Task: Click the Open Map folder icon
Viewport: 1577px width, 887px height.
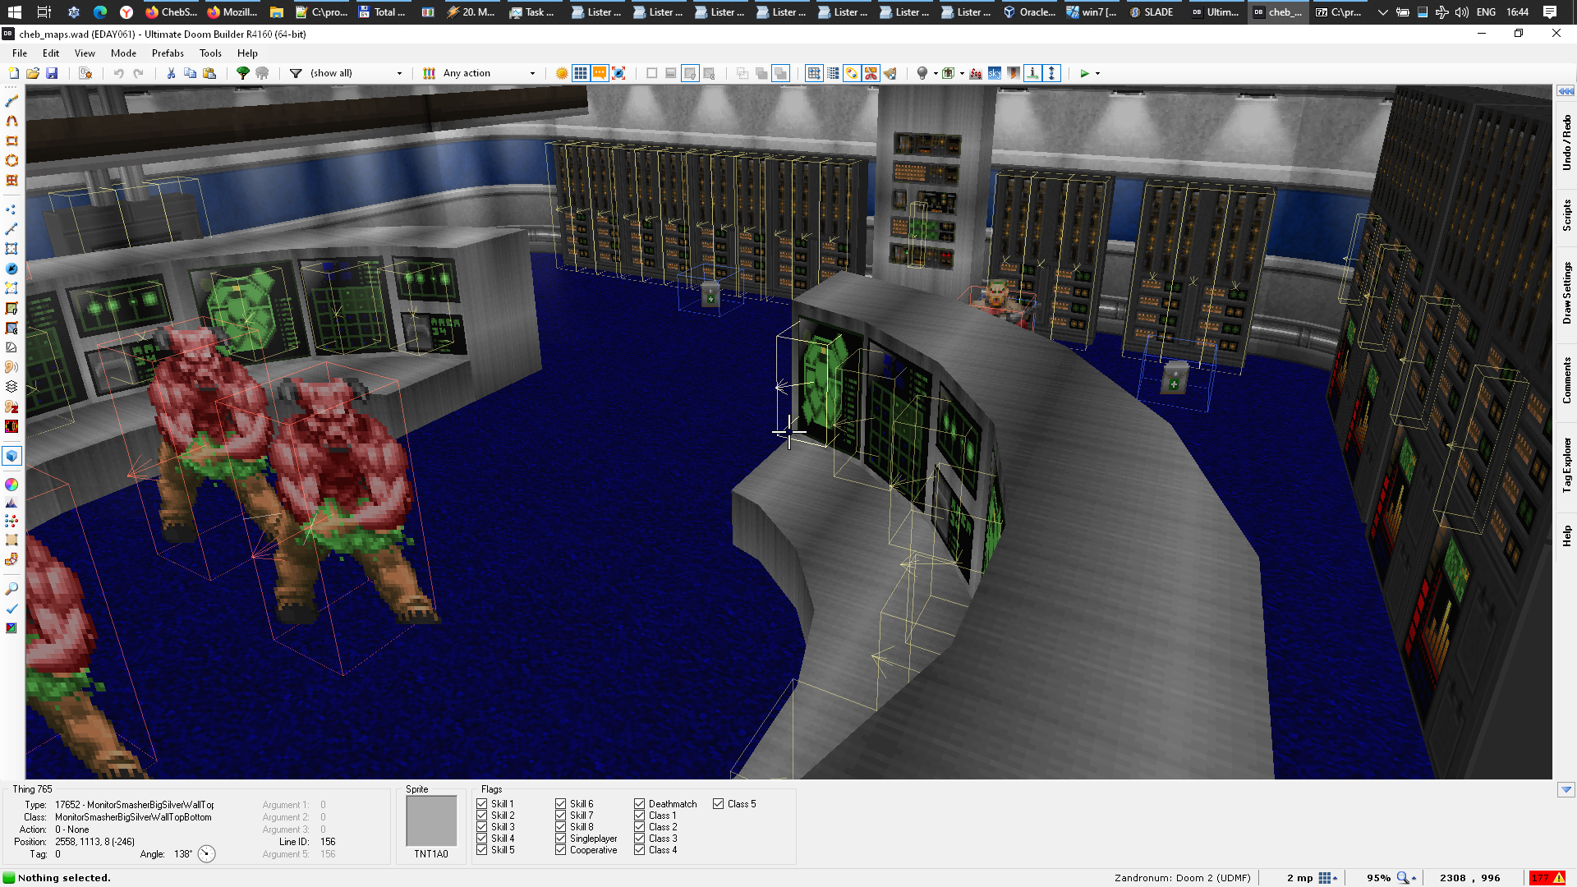Action: [x=33, y=73]
